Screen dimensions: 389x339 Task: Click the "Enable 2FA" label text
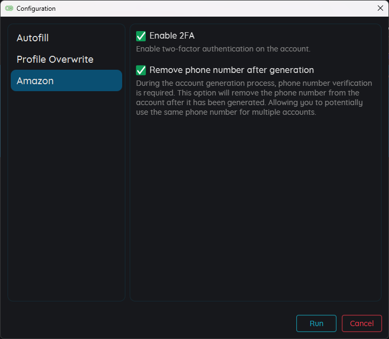click(171, 36)
